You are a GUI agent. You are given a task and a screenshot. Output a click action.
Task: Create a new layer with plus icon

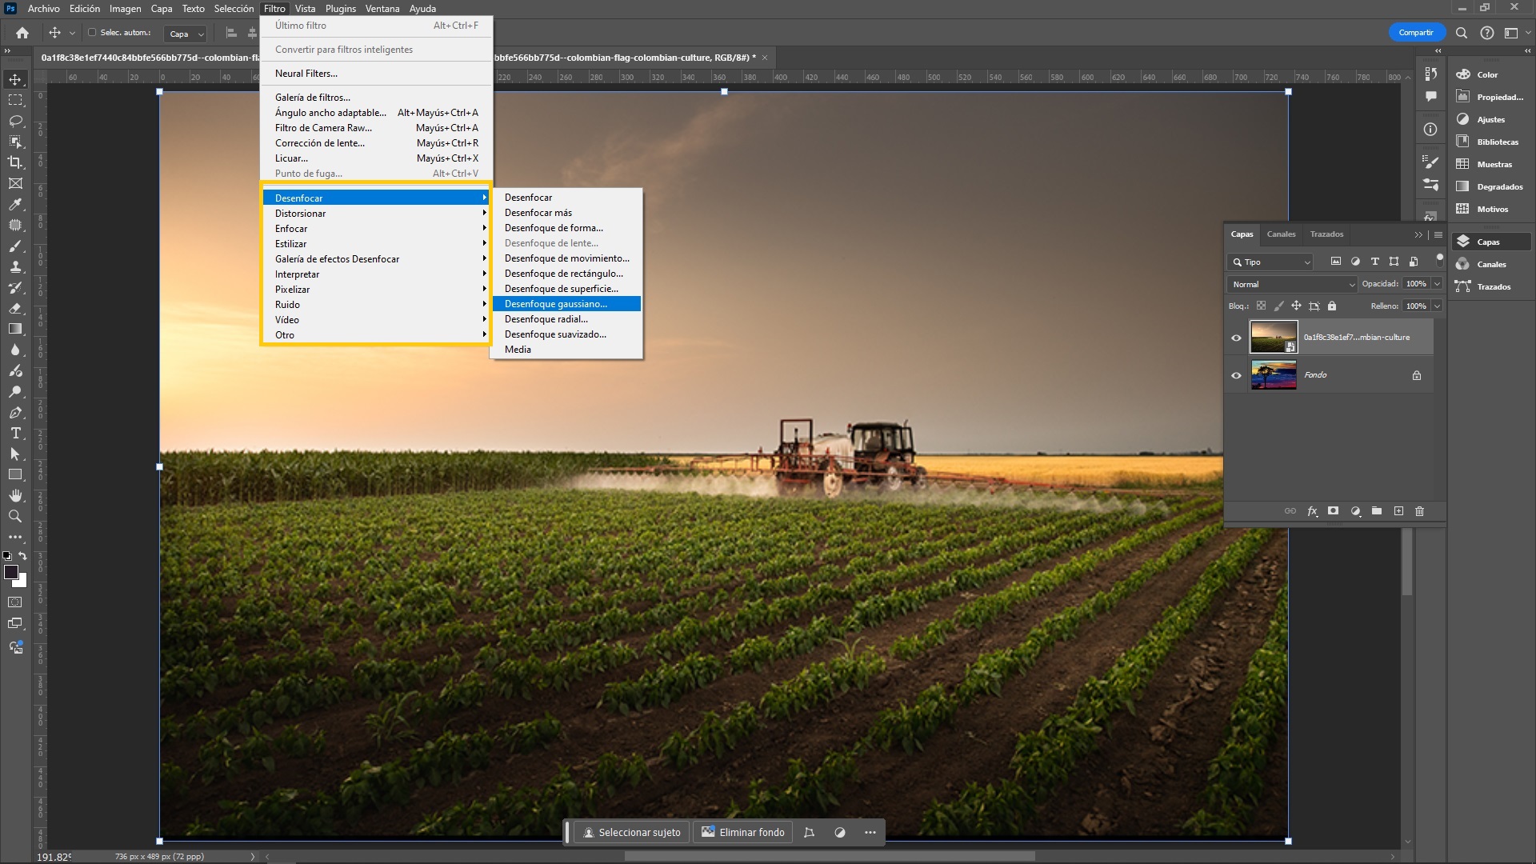click(1398, 511)
